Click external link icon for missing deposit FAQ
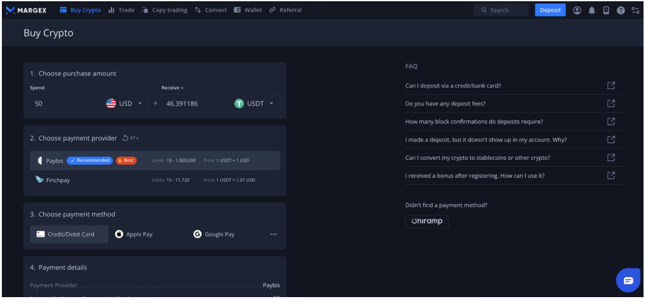Screen dimensions: 646x299 (611, 140)
